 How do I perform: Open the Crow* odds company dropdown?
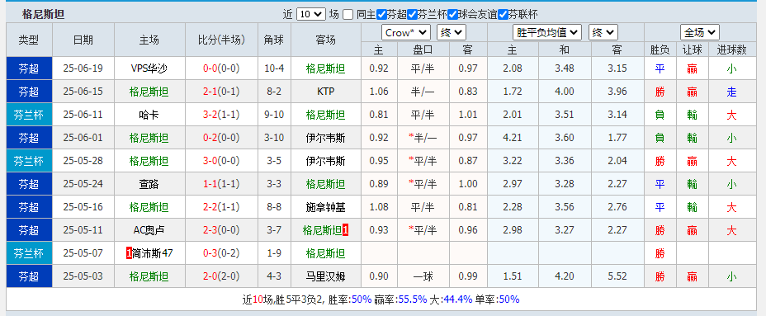(x=406, y=33)
